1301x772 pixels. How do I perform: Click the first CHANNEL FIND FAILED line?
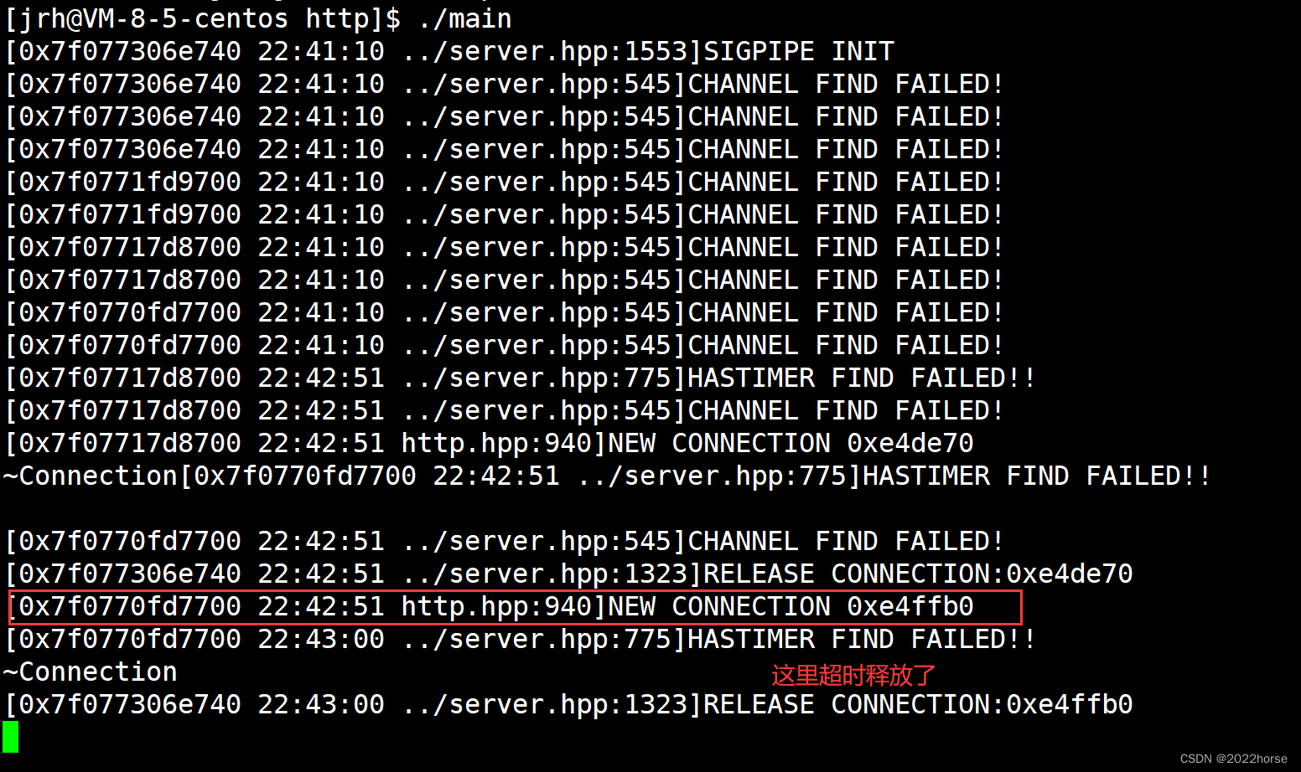pyautogui.click(x=503, y=84)
